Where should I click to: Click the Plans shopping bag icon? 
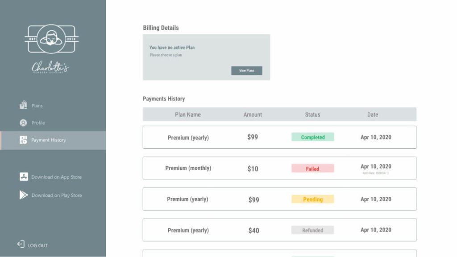click(x=23, y=105)
